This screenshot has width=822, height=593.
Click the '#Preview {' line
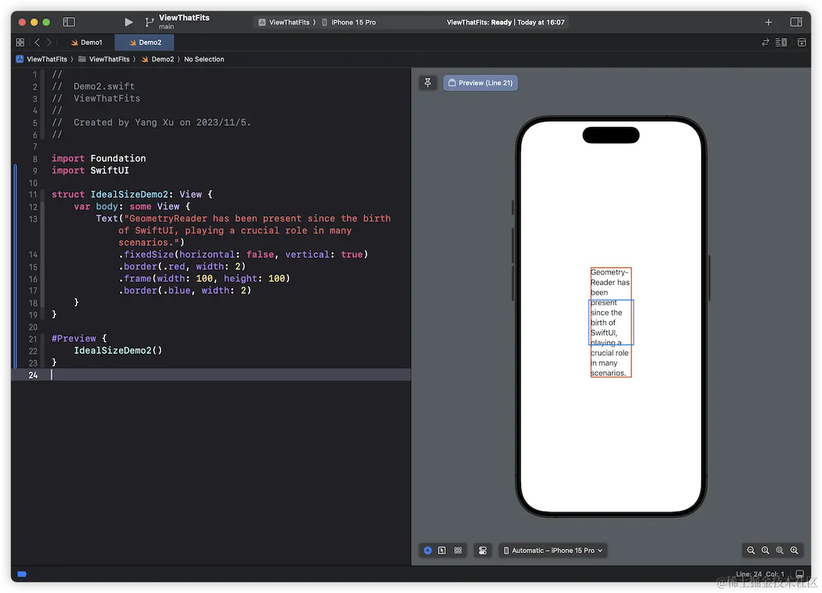point(79,339)
